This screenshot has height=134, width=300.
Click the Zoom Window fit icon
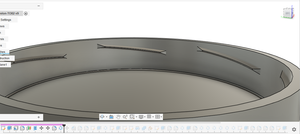132,117
